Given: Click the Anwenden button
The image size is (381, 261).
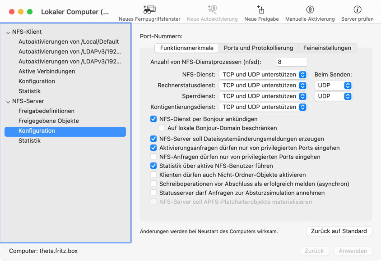Looking at the screenshot, I should tap(353, 251).
